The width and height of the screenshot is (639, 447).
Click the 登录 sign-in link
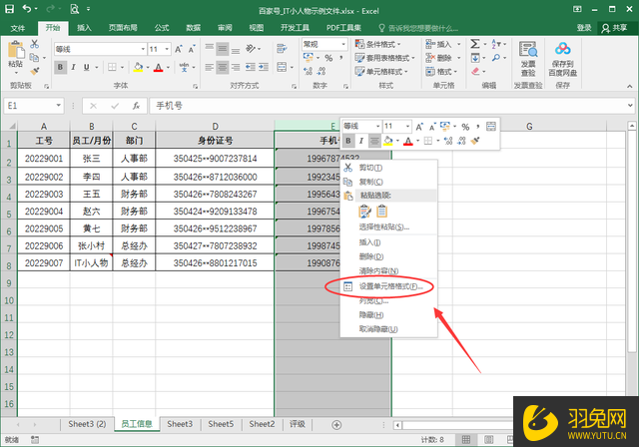point(583,28)
